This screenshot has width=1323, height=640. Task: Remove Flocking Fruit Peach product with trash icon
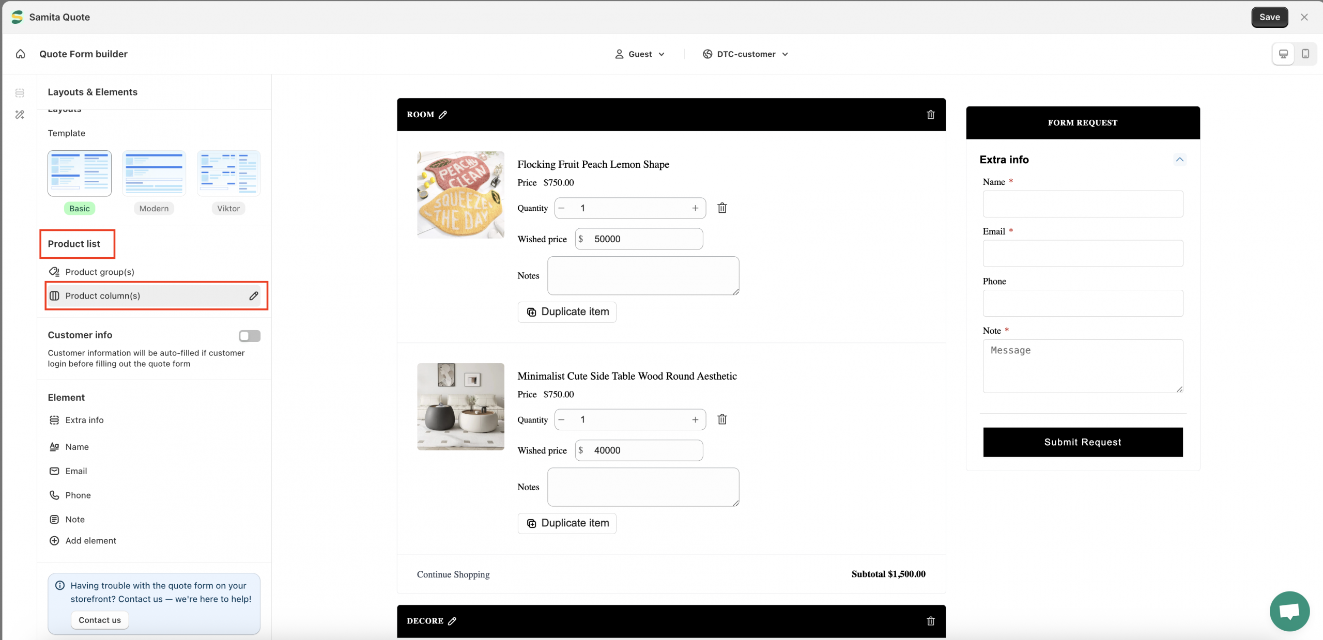click(722, 208)
